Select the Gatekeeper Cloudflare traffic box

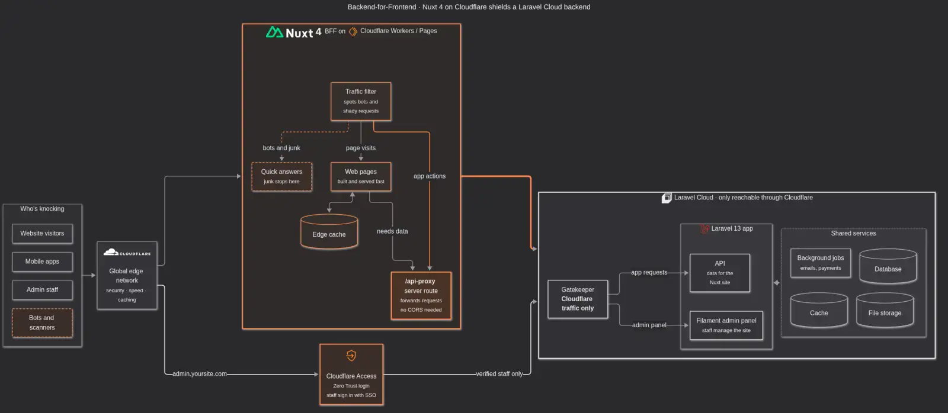tap(578, 299)
